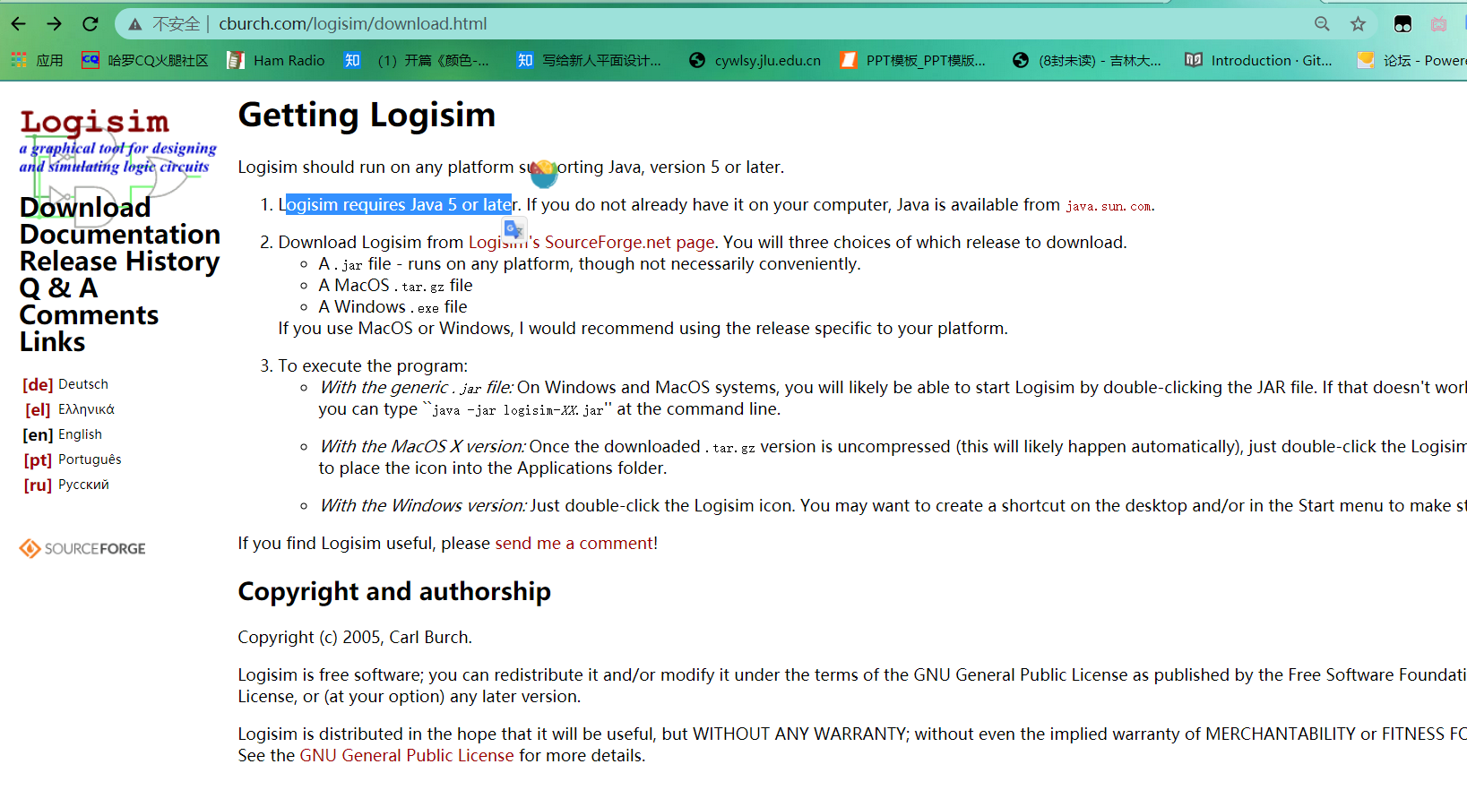Click the Ham Radio bookmark favicon
The height and width of the screenshot is (807, 1467).
point(236,60)
